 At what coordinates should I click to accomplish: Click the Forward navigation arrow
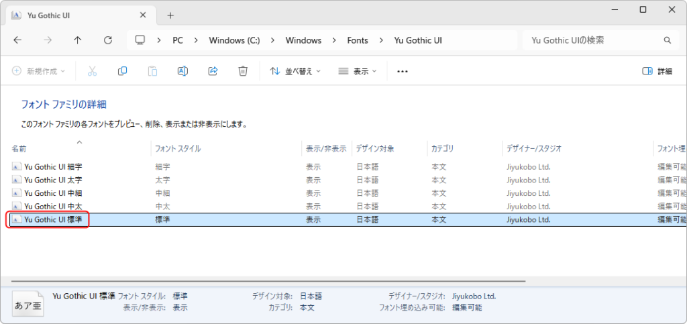[48, 40]
